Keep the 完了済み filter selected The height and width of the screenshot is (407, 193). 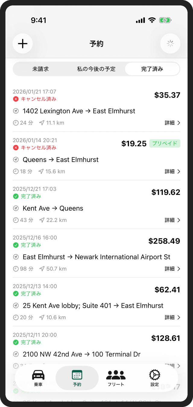pyautogui.click(x=152, y=69)
